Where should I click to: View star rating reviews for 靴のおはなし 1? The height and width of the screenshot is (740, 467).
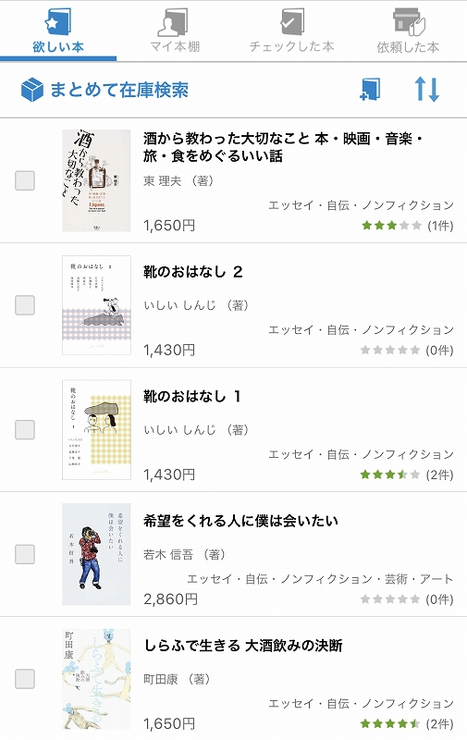tap(407, 475)
